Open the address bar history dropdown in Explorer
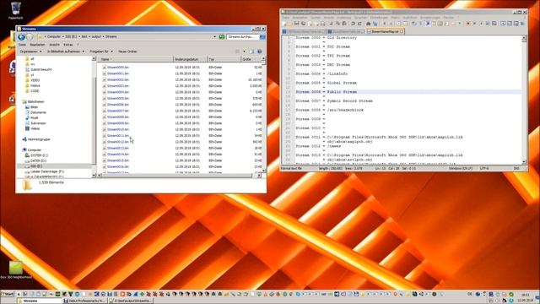This screenshot has width=540, height=304. click(214, 36)
